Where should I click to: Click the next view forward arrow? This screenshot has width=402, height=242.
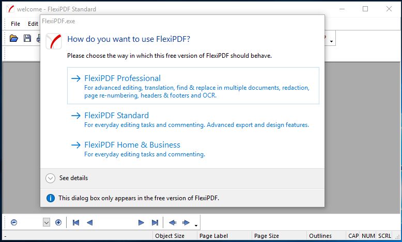(x=186, y=222)
